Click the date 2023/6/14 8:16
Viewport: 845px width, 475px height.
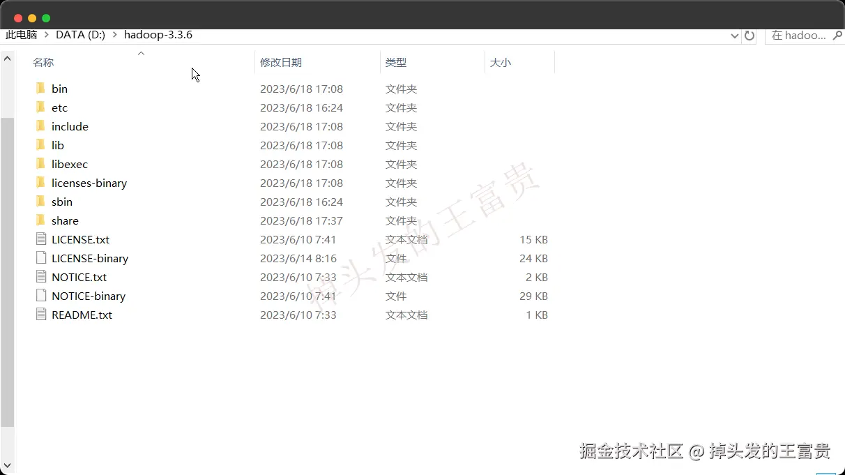point(298,258)
